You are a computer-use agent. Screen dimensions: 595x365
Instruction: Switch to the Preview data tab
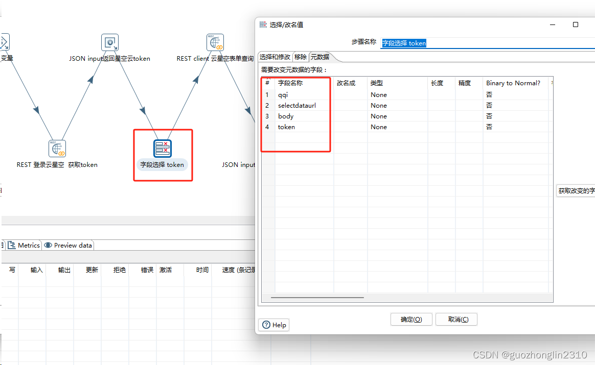coord(68,245)
